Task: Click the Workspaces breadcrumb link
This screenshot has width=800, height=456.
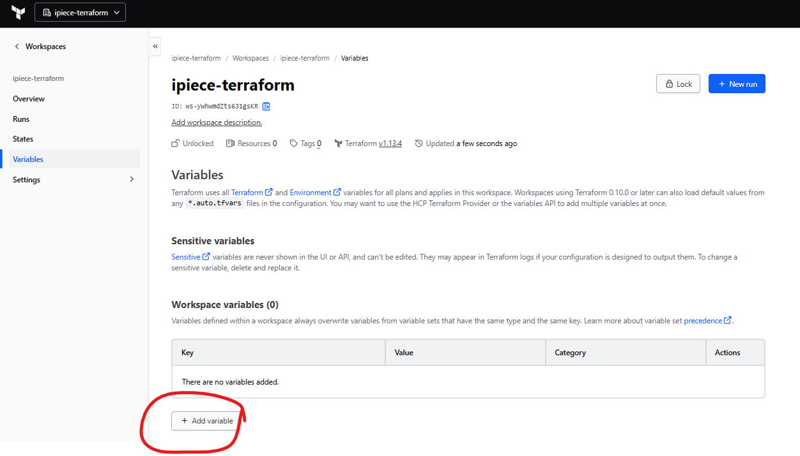Action: 250,58
